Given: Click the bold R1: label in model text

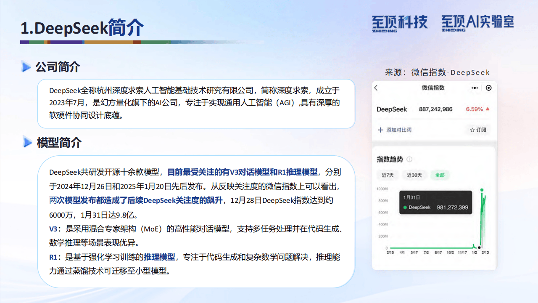Looking at the screenshot, I should pyautogui.click(x=55, y=257).
